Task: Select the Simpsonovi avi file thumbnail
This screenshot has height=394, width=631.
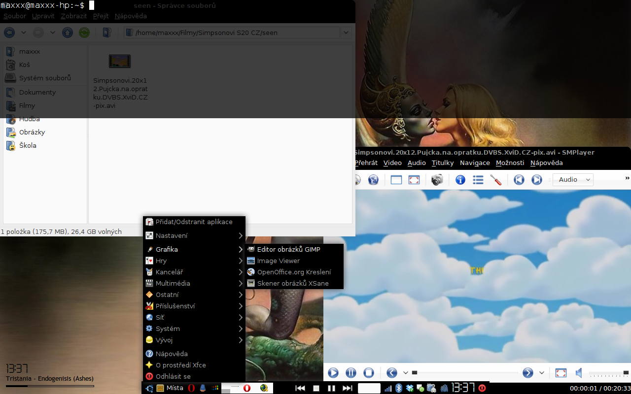Action: (120, 61)
